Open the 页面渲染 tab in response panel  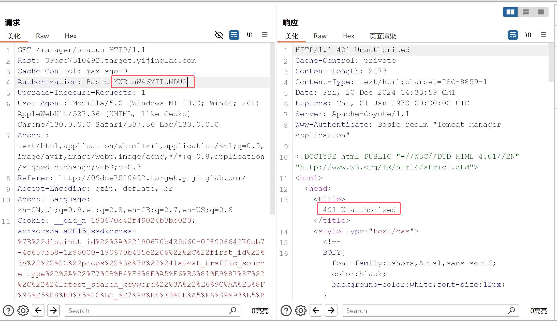(x=383, y=36)
